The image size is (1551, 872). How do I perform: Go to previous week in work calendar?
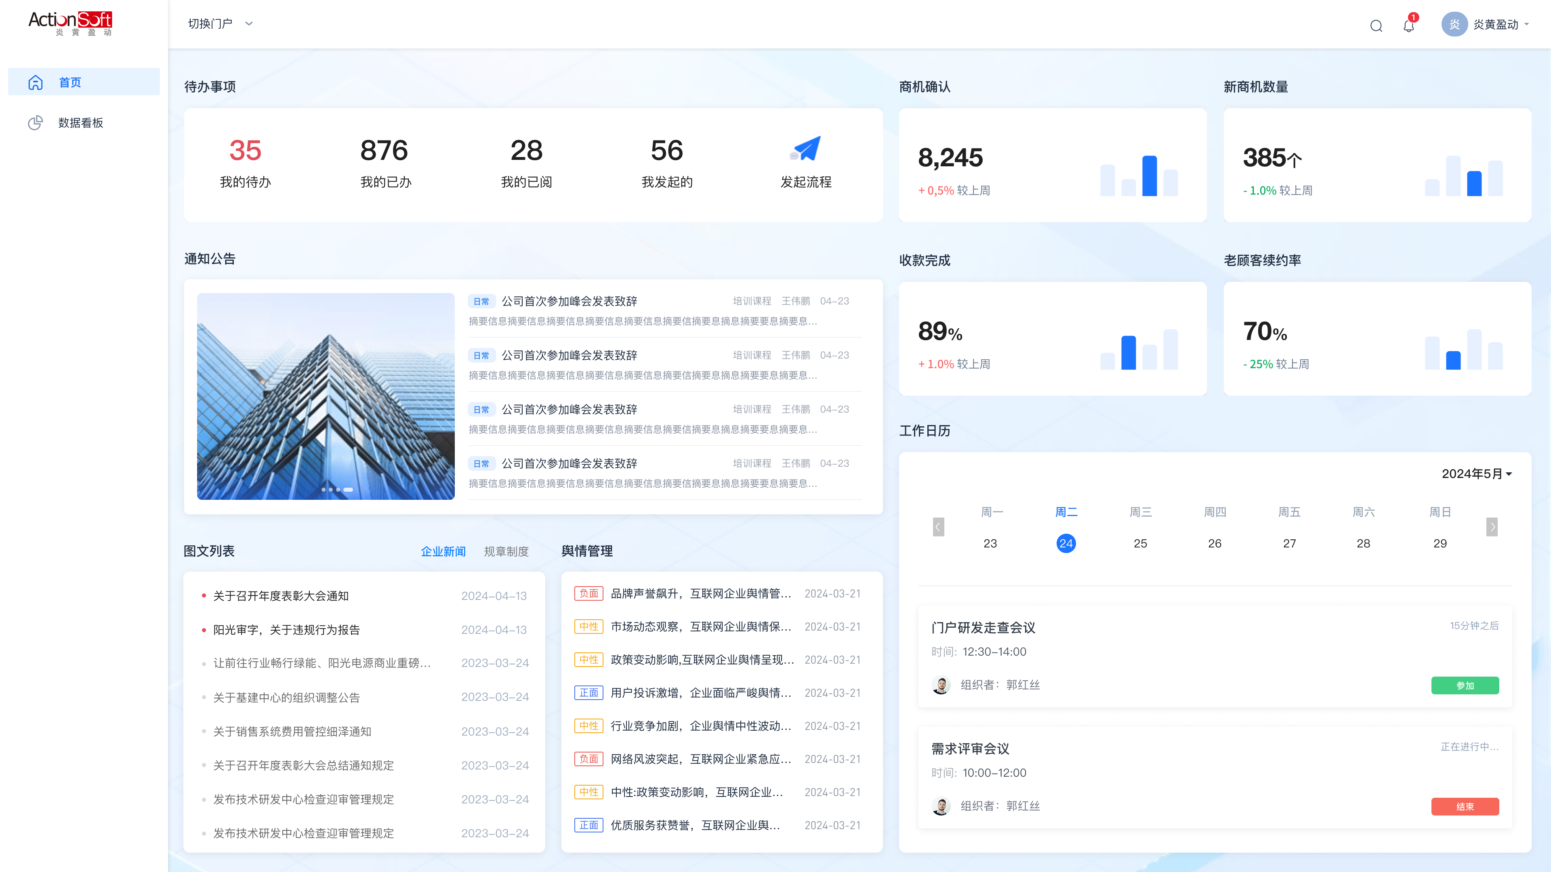938,526
